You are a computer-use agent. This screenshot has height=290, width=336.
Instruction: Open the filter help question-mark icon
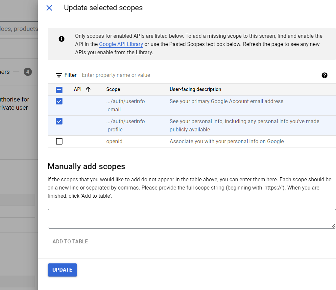(x=324, y=75)
